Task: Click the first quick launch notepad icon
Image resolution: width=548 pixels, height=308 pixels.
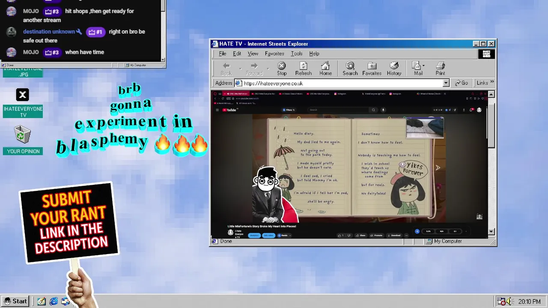Action: [x=41, y=302]
